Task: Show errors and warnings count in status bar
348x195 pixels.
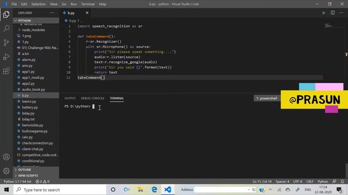Action: point(42,181)
